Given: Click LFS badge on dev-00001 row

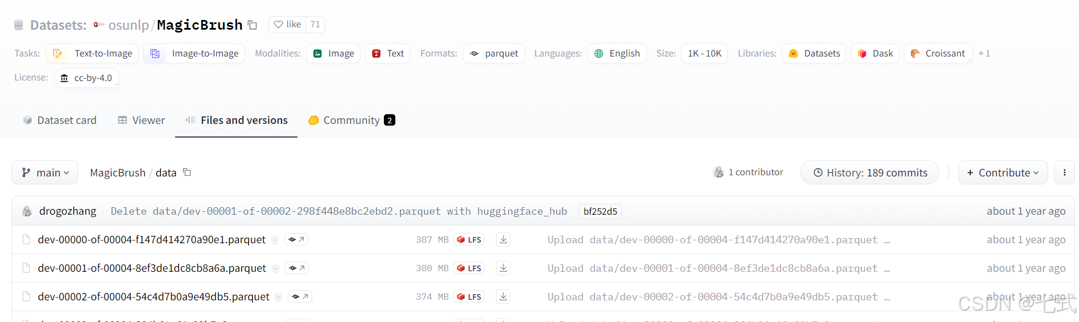Looking at the screenshot, I should (469, 268).
